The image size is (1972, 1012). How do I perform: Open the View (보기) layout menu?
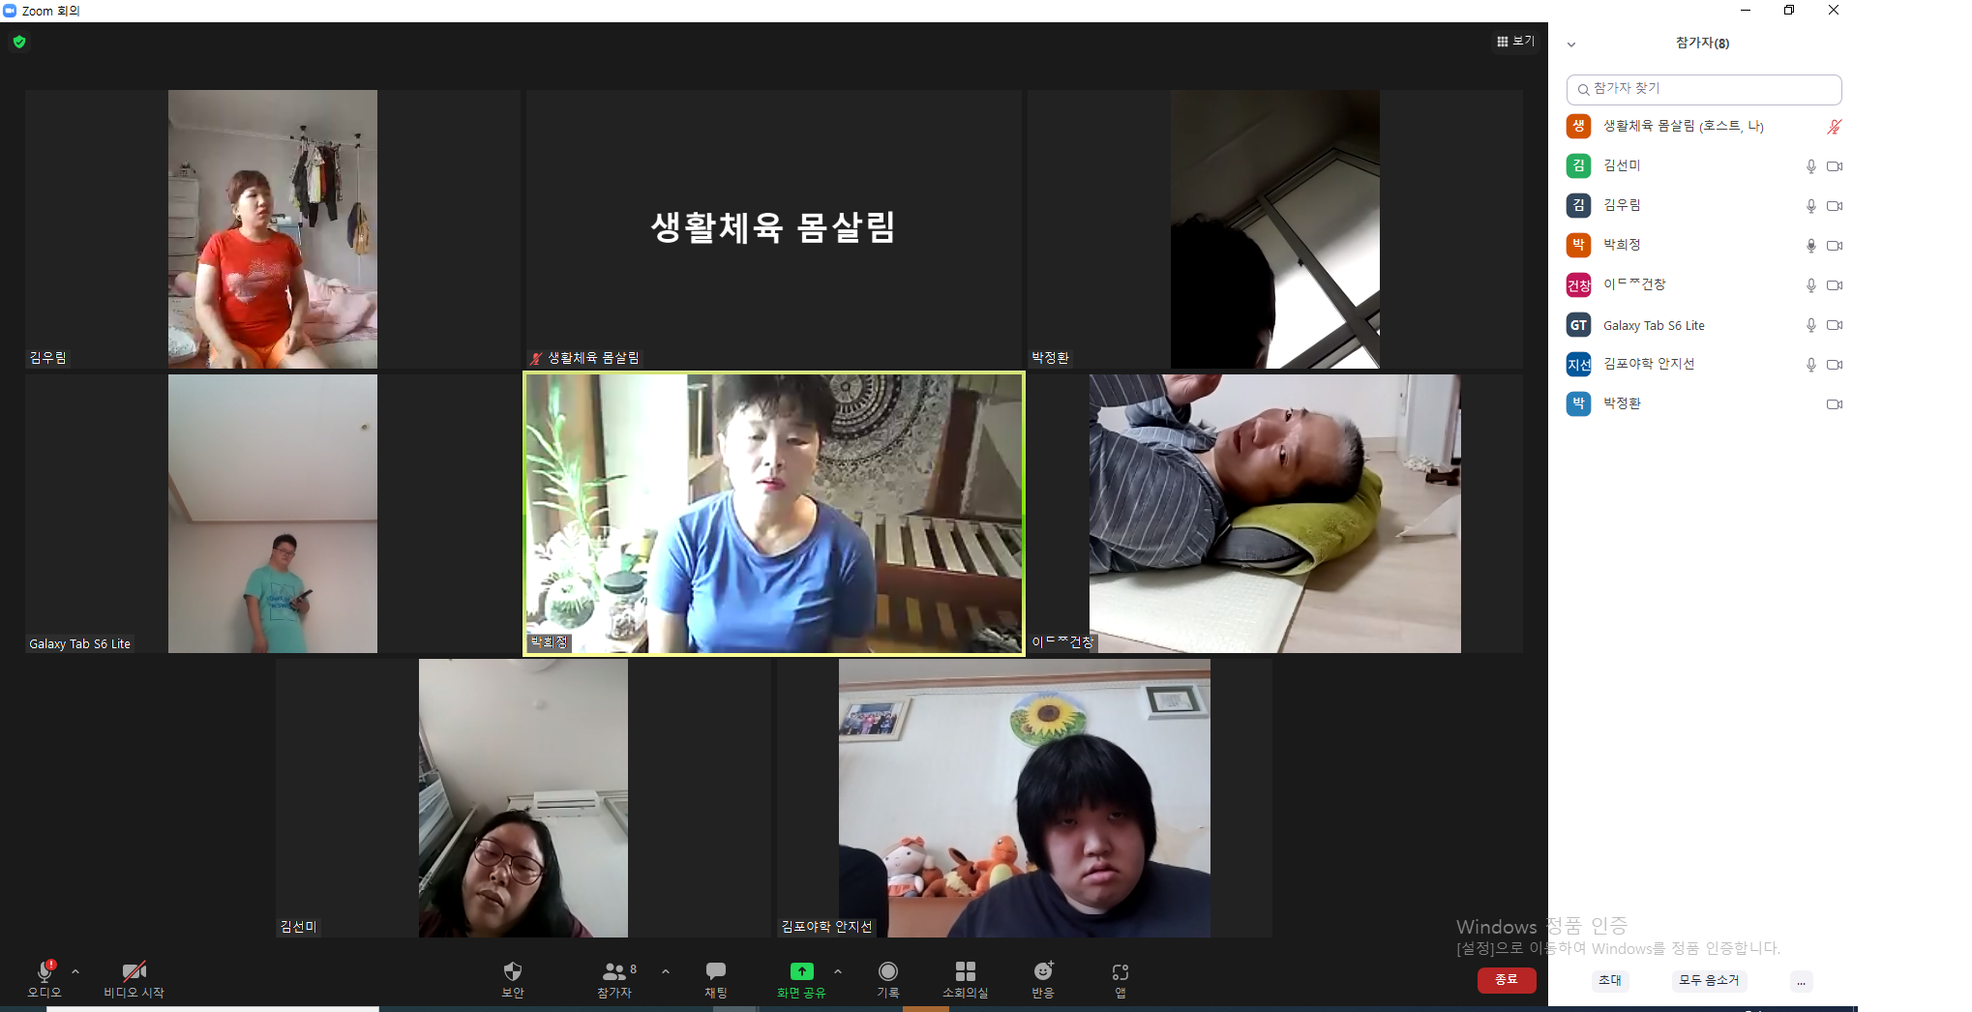1515,42
